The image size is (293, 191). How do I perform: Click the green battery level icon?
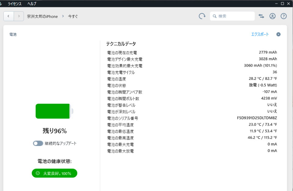point(54,111)
